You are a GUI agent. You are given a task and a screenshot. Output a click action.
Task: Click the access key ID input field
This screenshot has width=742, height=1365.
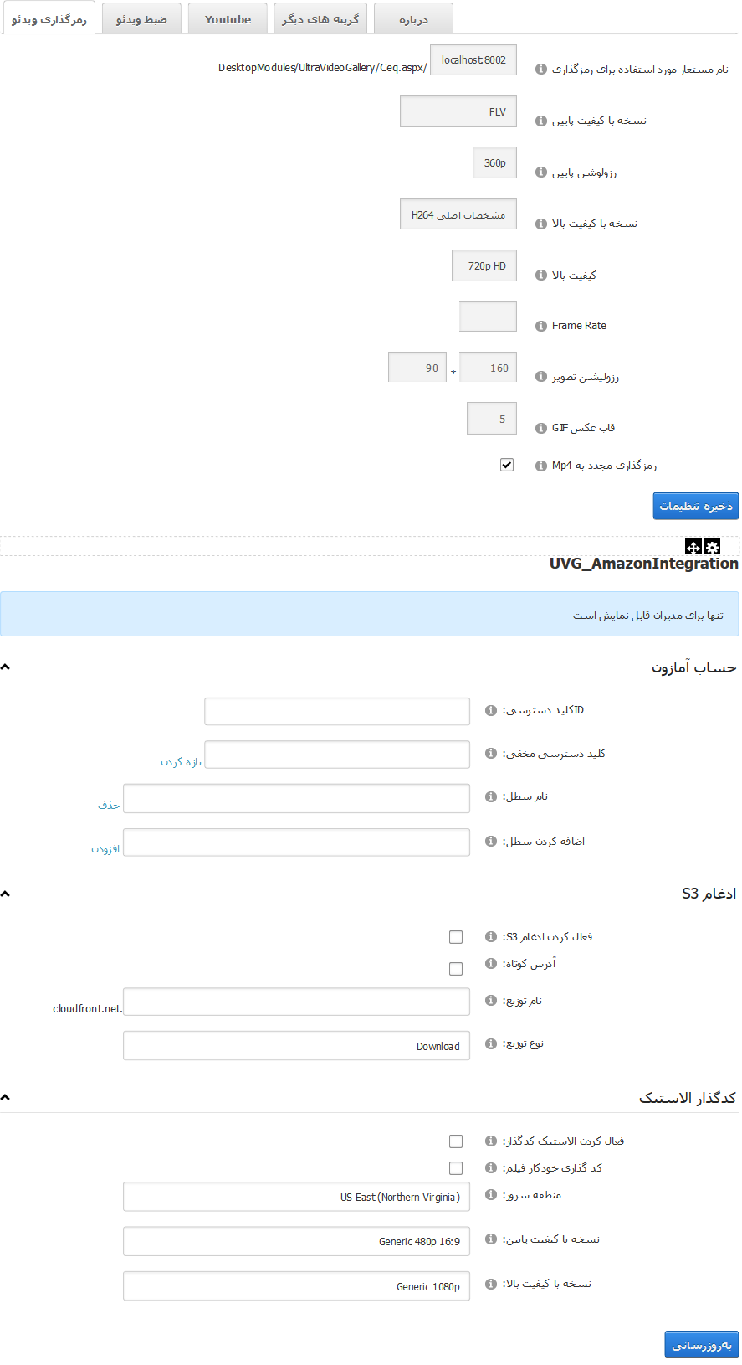[336, 711]
